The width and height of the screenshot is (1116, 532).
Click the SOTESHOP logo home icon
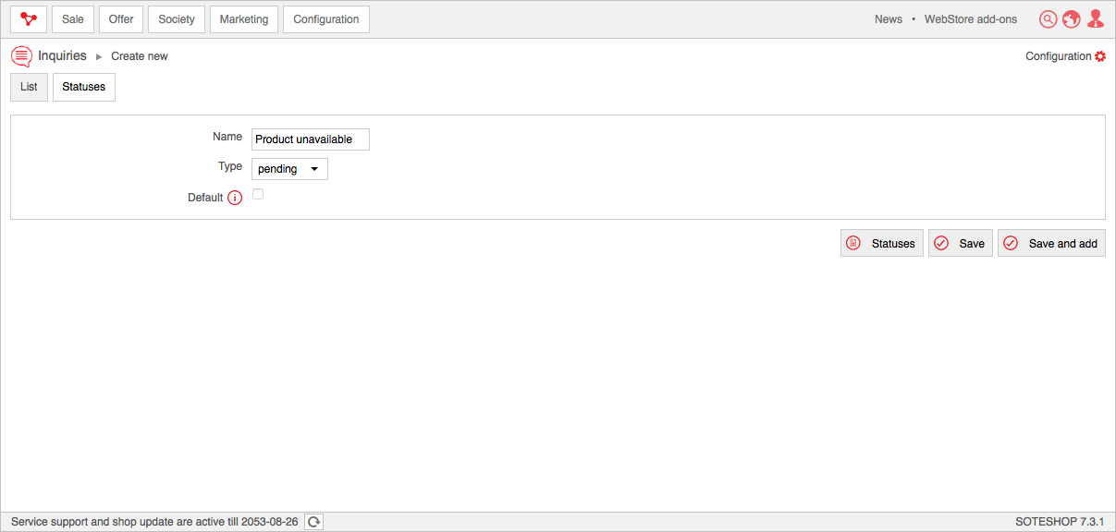point(29,19)
